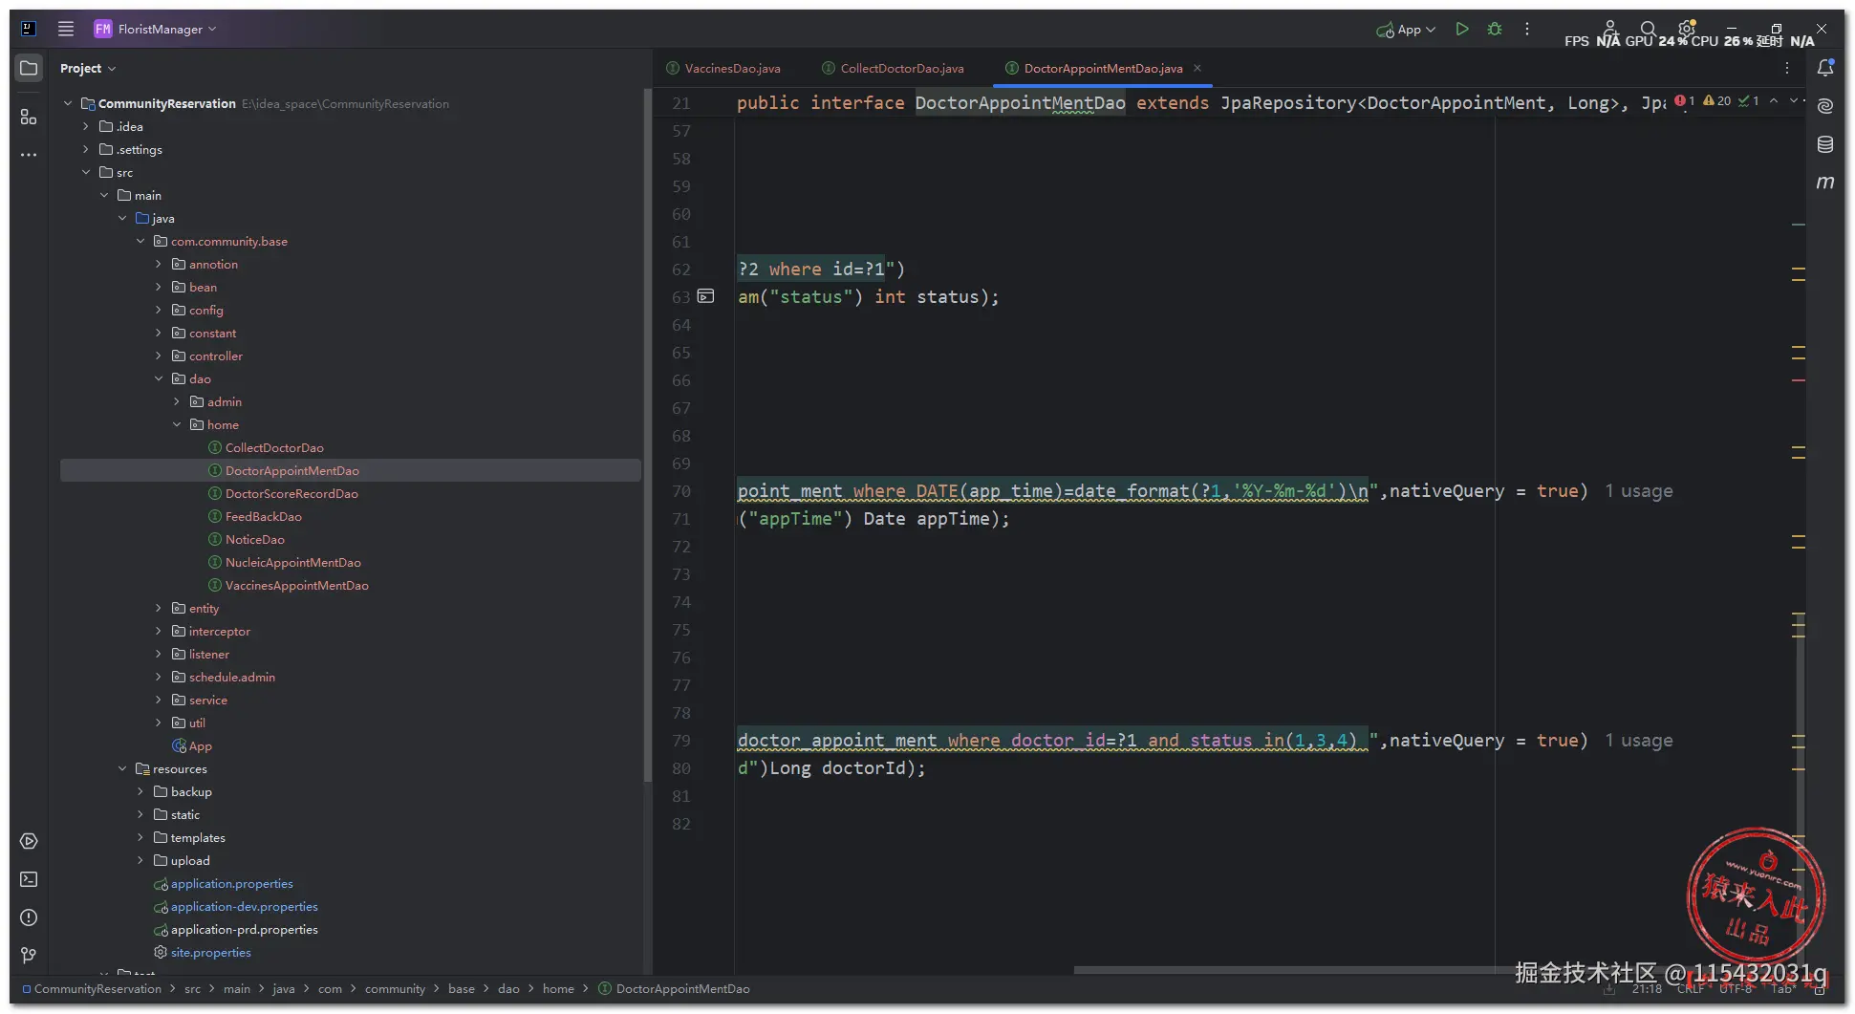Collapse the home package folder

pyautogui.click(x=177, y=425)
